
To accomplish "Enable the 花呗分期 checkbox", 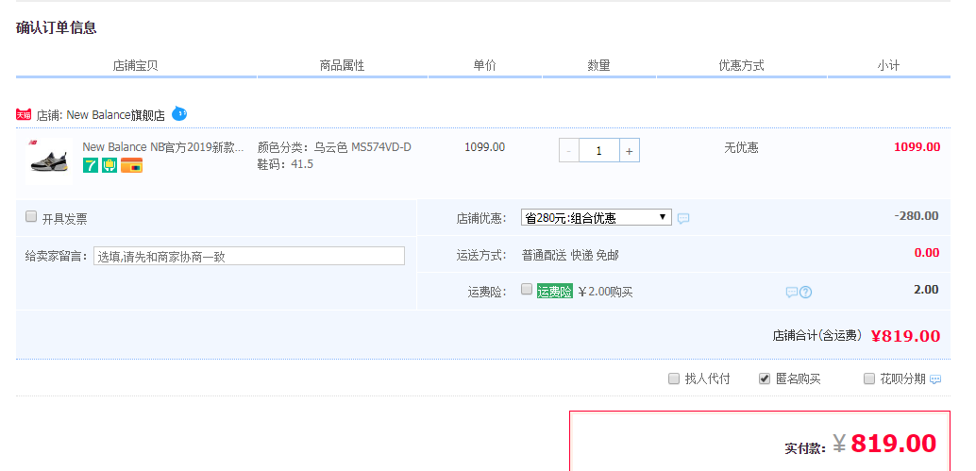I will click(869, 378).
